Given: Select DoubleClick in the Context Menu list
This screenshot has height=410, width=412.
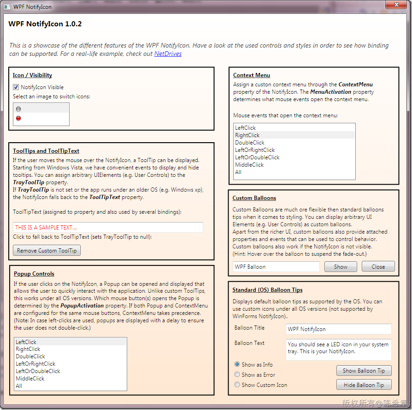Looking at the screenshot, I should [294, 143].
